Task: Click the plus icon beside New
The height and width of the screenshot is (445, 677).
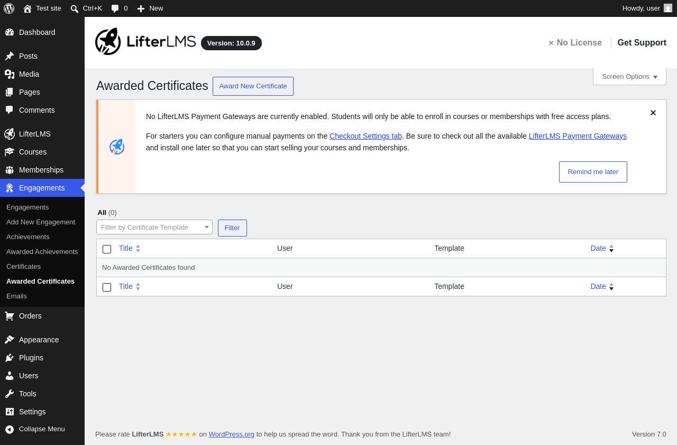Action: pyautogui.click(x=141, y=8)
